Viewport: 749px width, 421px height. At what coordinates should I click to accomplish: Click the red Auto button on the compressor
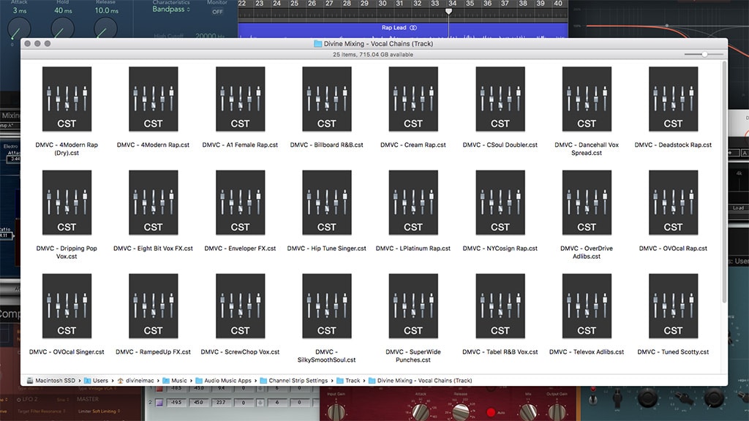[x=491, y=412]
